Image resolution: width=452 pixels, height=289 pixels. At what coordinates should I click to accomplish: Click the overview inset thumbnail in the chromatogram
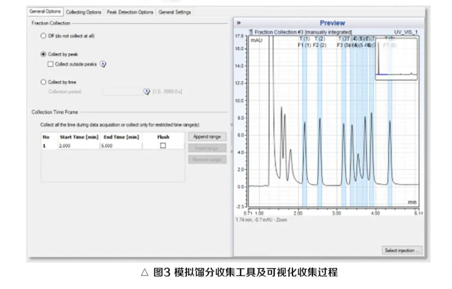click(396, 56)
